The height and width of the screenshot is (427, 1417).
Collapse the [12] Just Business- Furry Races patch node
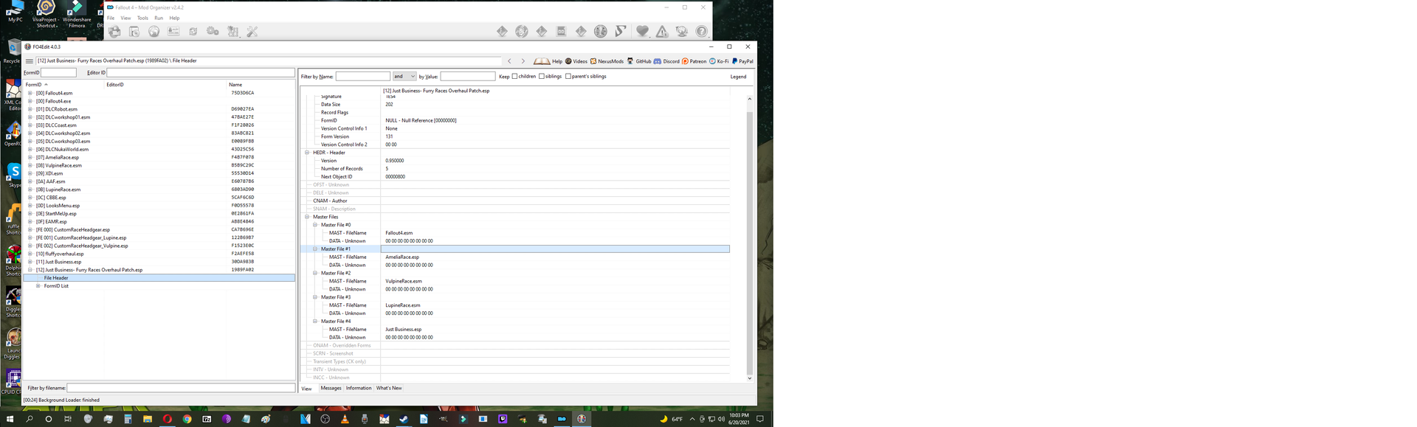(30, 270)
